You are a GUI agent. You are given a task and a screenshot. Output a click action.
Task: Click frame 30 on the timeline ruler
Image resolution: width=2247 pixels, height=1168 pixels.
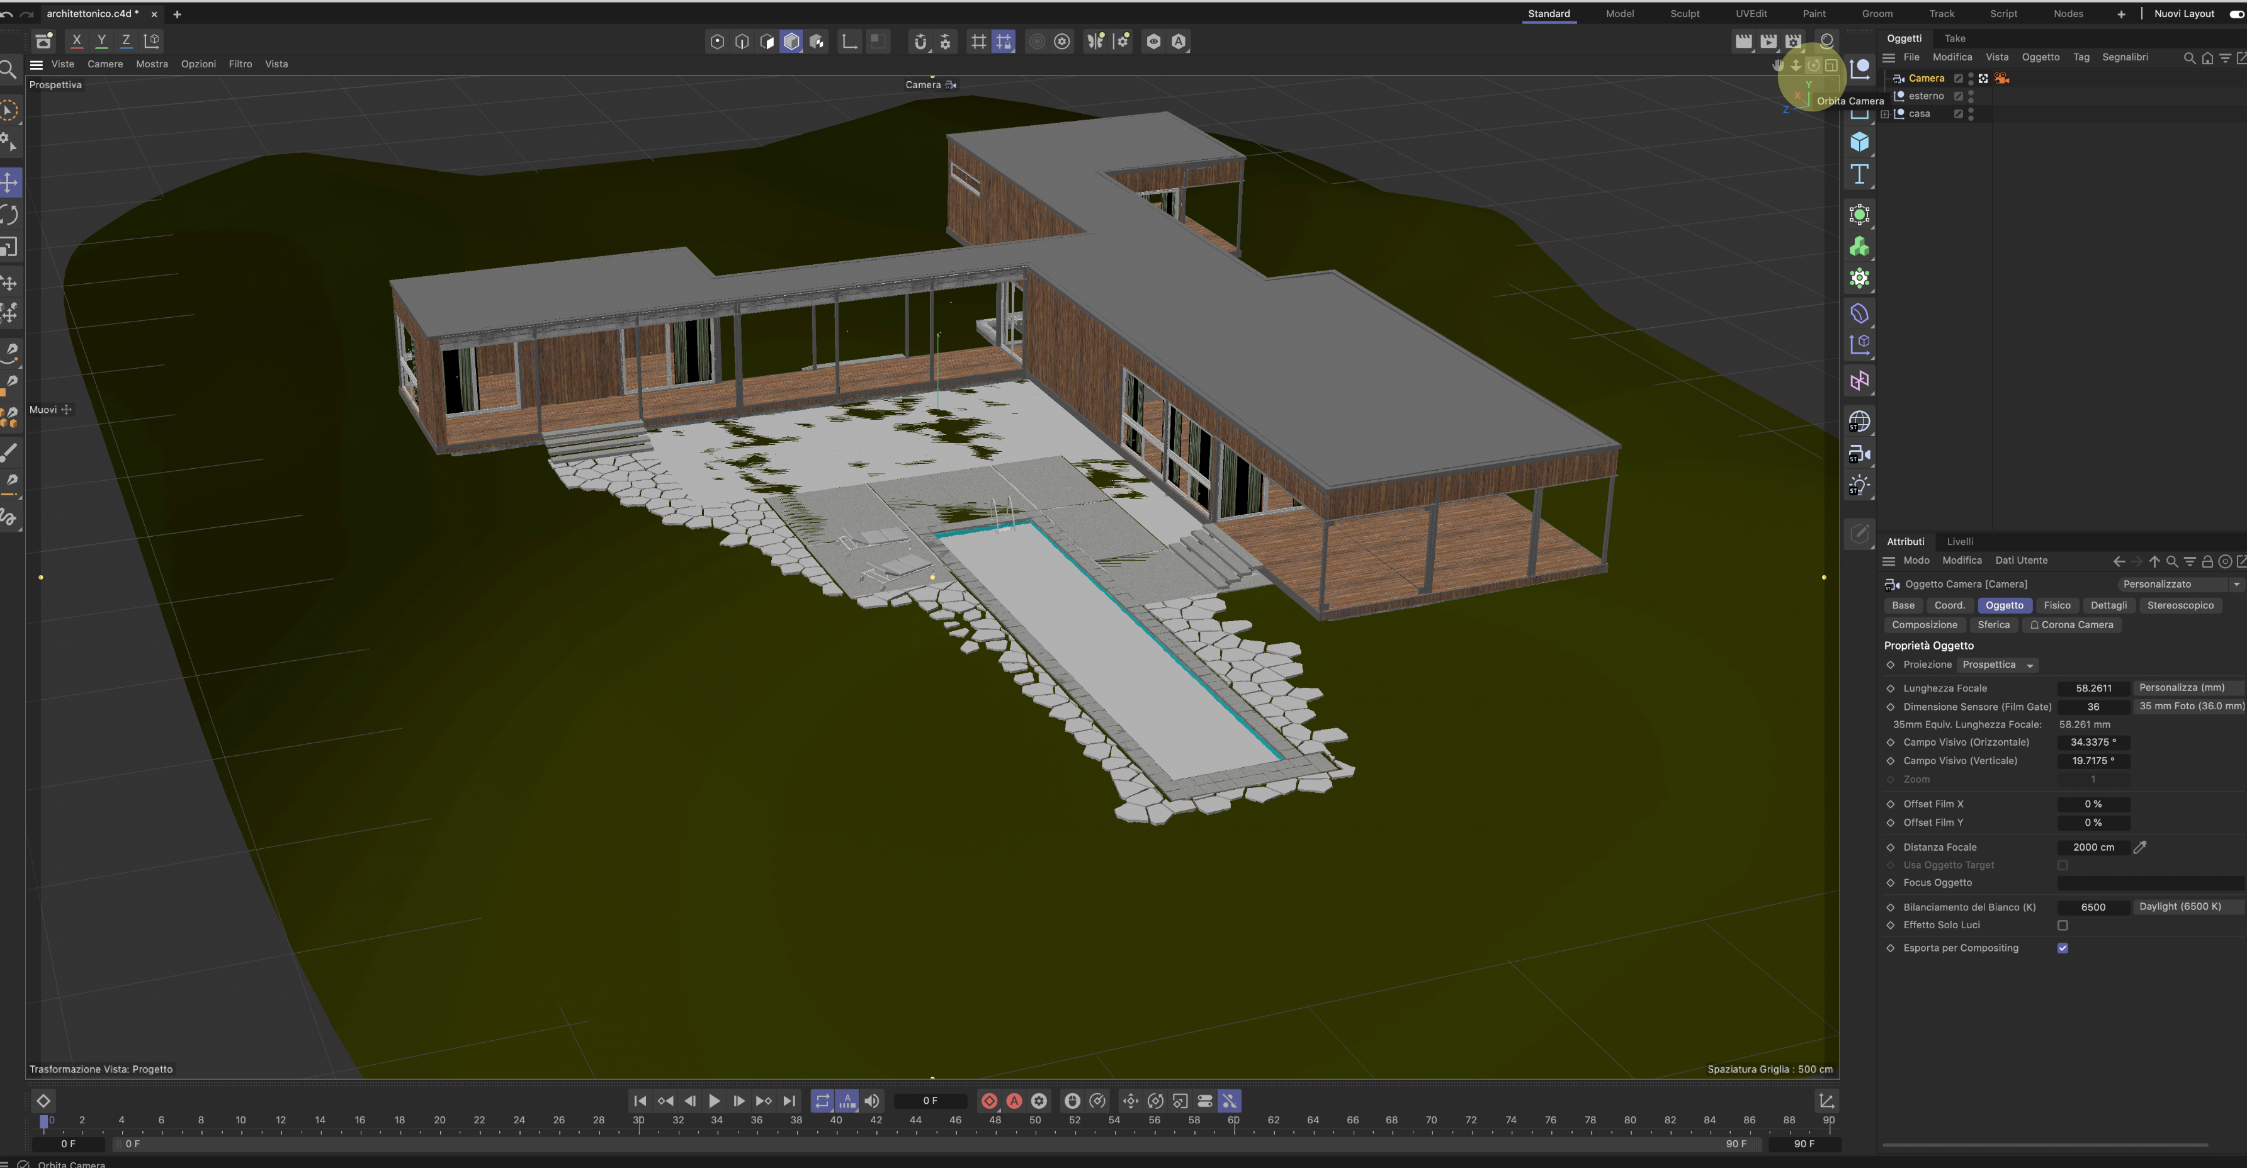tap(638, 1121)
